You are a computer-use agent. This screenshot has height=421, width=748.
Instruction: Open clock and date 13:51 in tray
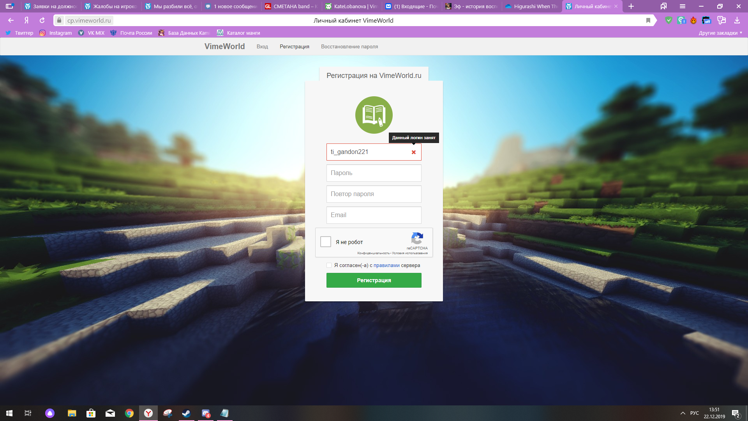click(x=714, y=413)
